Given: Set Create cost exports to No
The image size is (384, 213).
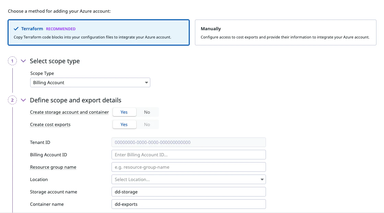Looking at the screenshot, I should [147, 124].
